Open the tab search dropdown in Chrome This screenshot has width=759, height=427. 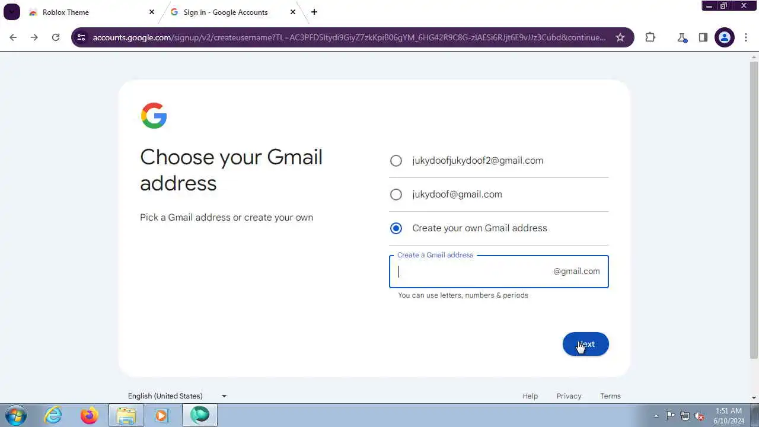(x=12, y=12)
